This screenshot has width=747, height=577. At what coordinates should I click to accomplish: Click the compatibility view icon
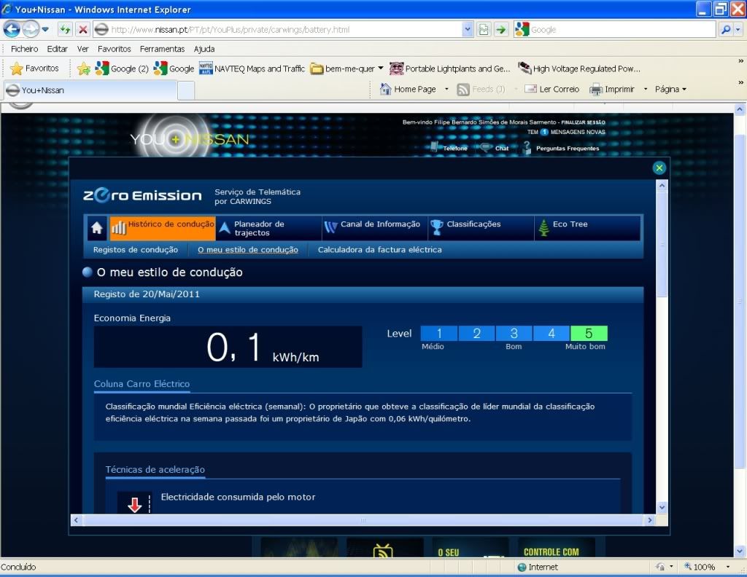(484, 29)
